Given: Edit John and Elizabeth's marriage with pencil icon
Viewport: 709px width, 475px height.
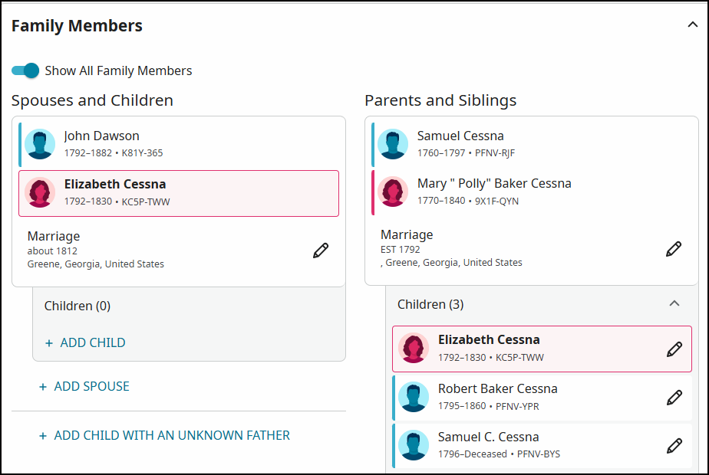Looking at the screenshot, I should point(321,251).
